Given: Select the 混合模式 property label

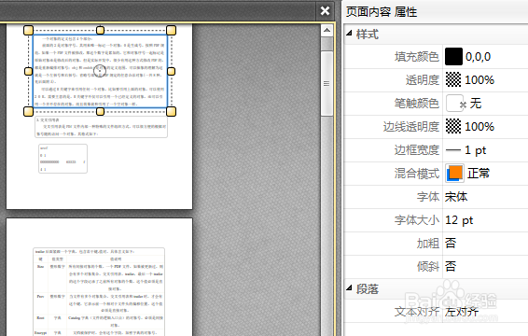Looking at the screenshot, I should click(417, 174).
